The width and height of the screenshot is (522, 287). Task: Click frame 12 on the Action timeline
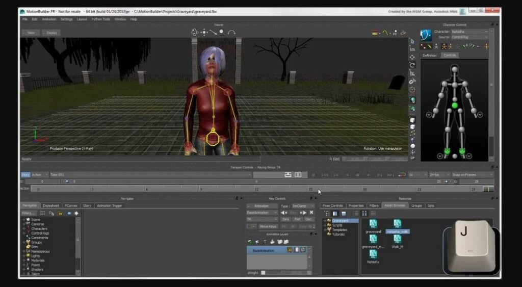pyautogui.click(x=256, y=189)
